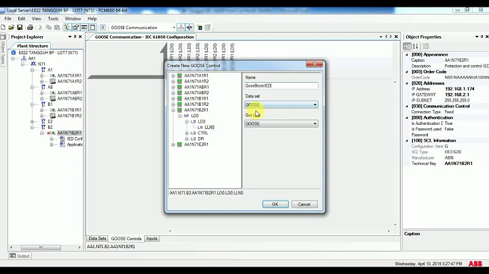Open the second GOOSE dropdown below Data set

(x=315, y=123)
